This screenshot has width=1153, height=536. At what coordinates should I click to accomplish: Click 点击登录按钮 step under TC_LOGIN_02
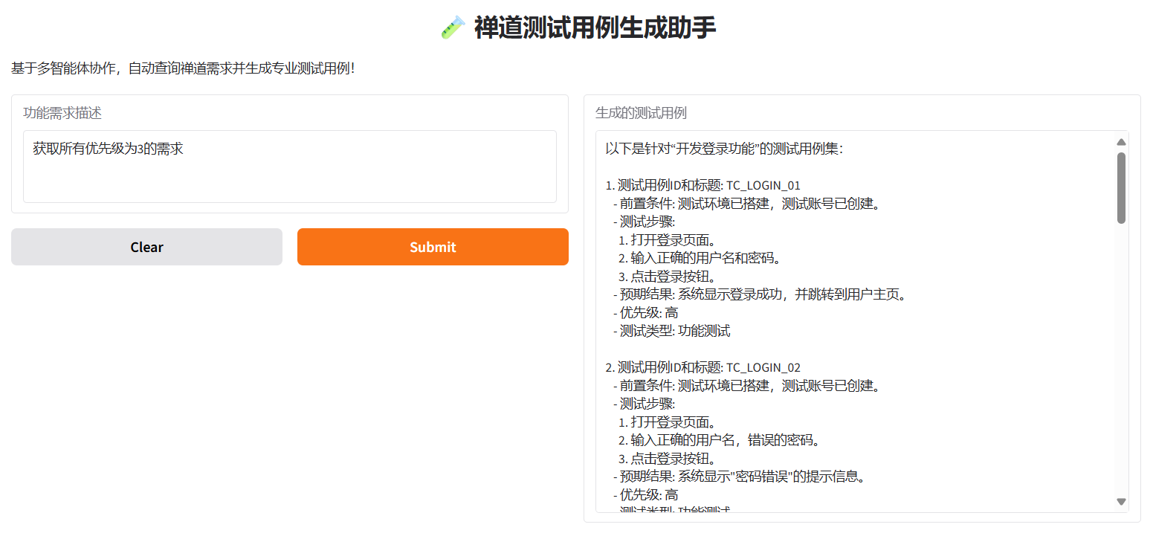(x=667, y=459)
